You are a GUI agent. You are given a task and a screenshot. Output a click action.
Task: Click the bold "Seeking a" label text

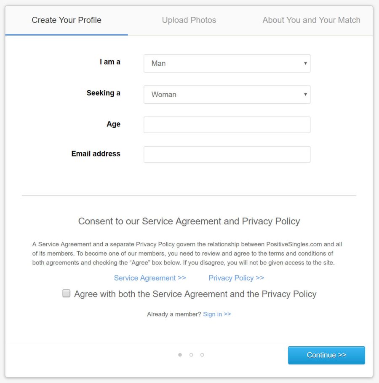[x=103, y=93]
